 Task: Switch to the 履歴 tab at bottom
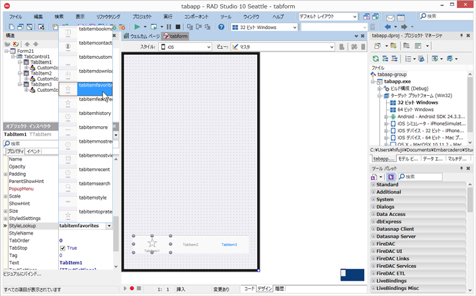[279, 289]
